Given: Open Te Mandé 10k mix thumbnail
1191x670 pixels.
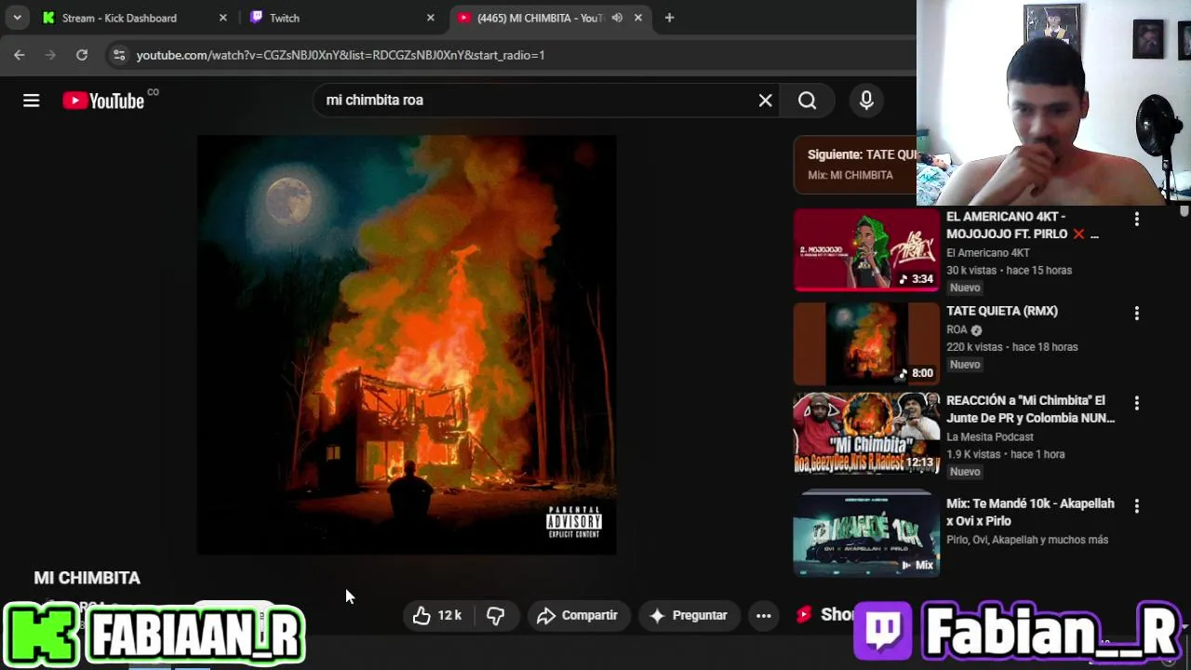Looking at the screenshot, I should pos(866,534).
